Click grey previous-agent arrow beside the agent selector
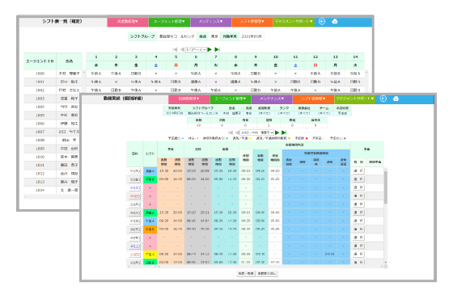Image resolution: width=453 pixels, height=307 pixels. click(237, 132)
